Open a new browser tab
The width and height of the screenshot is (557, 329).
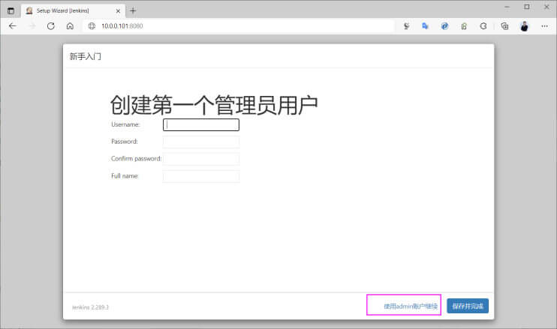tap(133, 11)
